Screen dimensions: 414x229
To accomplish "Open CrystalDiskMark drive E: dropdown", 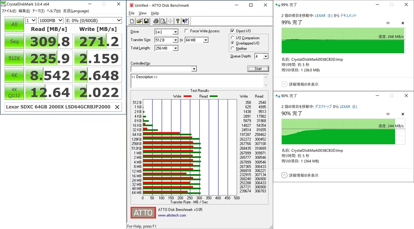I will (x=93, y=20).
